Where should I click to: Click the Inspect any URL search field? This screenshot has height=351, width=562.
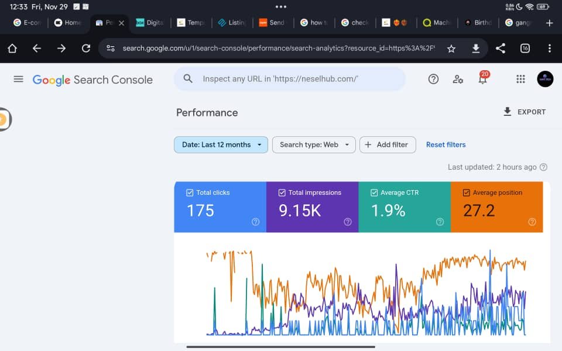(x=289, y=79)
